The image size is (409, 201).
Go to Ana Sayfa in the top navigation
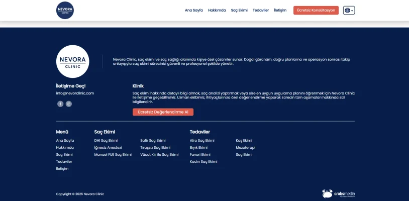coord(194,11)
